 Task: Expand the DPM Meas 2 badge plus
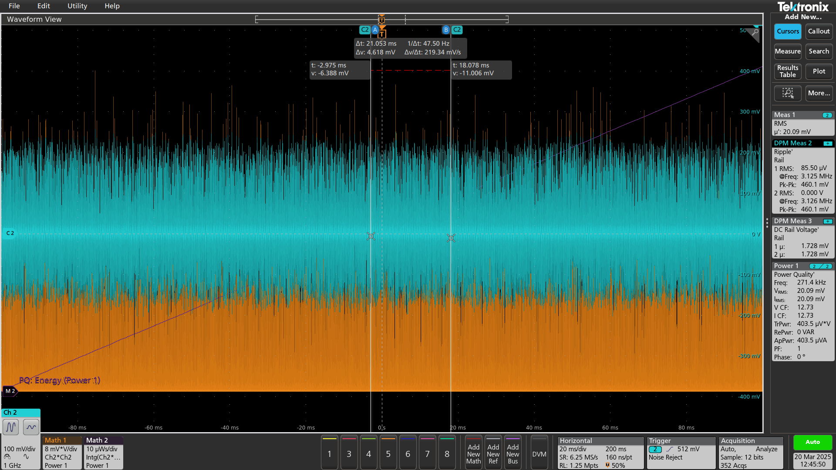click(x=827, y=143)
